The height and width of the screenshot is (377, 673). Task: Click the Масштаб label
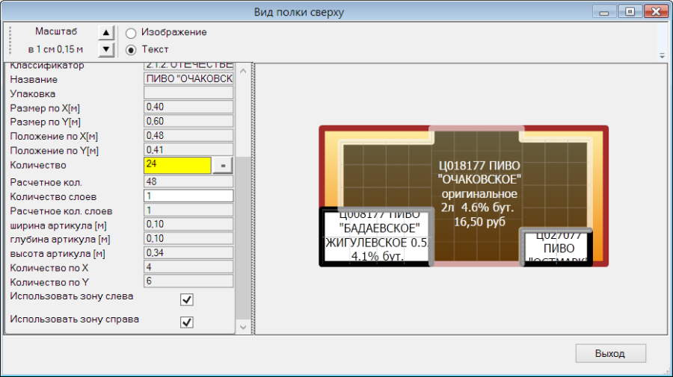(x=56, y=31)
